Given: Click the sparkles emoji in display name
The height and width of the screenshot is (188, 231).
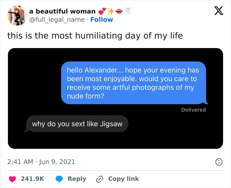Looking at the screenshot, I should coord(111,11).
